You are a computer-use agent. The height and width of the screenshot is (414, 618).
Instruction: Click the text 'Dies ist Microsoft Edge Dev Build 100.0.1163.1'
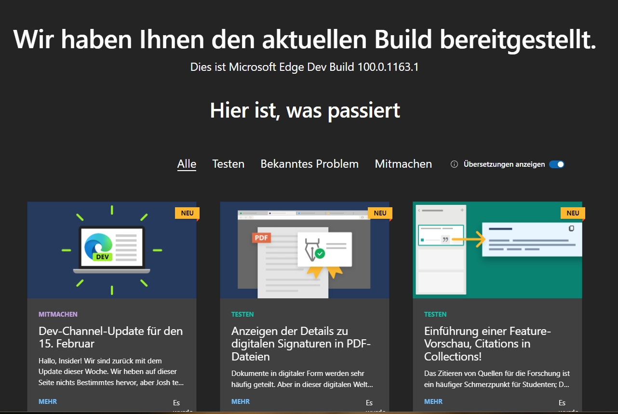(305, 67)
